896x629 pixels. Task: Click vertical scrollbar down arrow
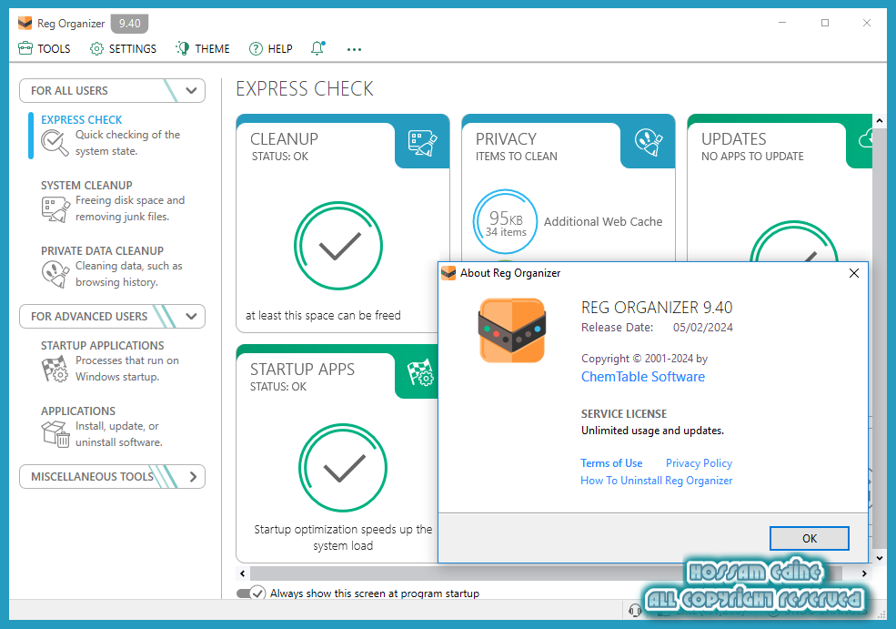(x=880, y=558)
